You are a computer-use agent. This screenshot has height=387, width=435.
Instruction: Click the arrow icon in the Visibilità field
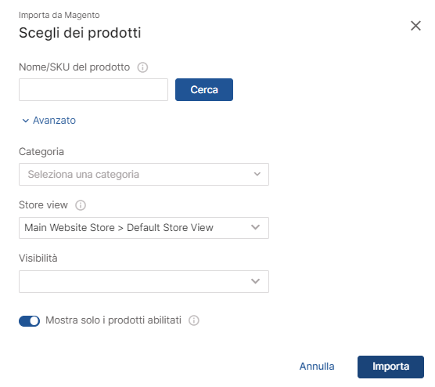[x=255, y=281]
